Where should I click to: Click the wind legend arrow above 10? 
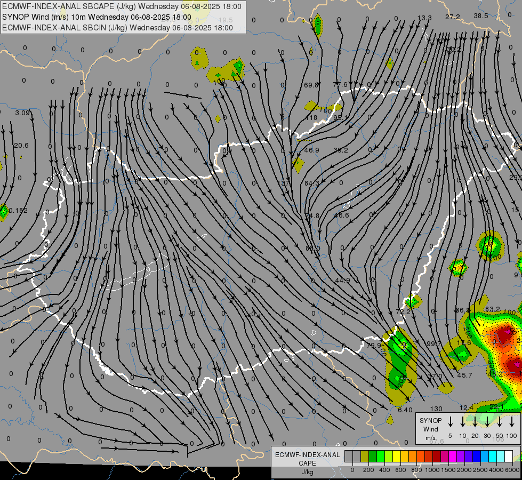[x=462, y=422]
